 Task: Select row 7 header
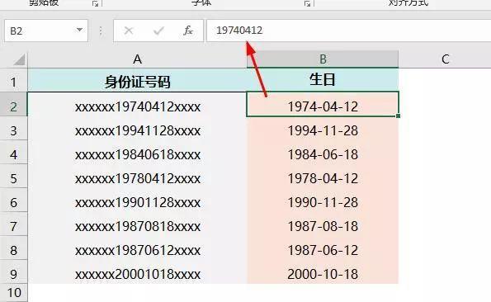coord(13,224)
